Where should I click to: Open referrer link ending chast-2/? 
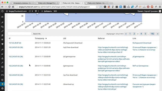coord(113,50)
